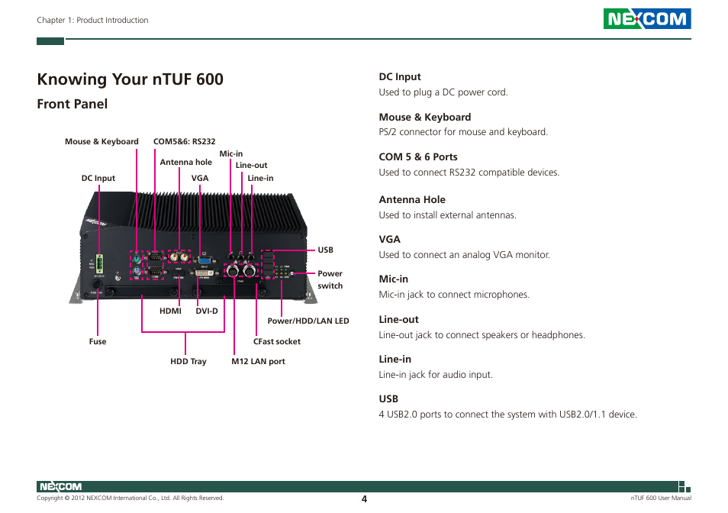728x513 pixels.
Task: Click the 'Power switch' diagram label
Action: [x=330, y=280]
